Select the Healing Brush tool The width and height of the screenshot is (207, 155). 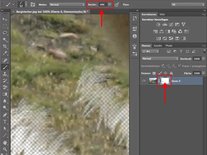5,60
